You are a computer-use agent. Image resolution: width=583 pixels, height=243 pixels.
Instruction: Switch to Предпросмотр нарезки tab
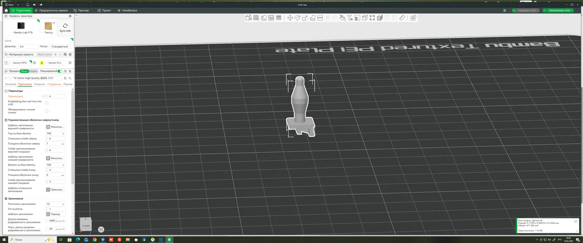click(x=51, y=10)
